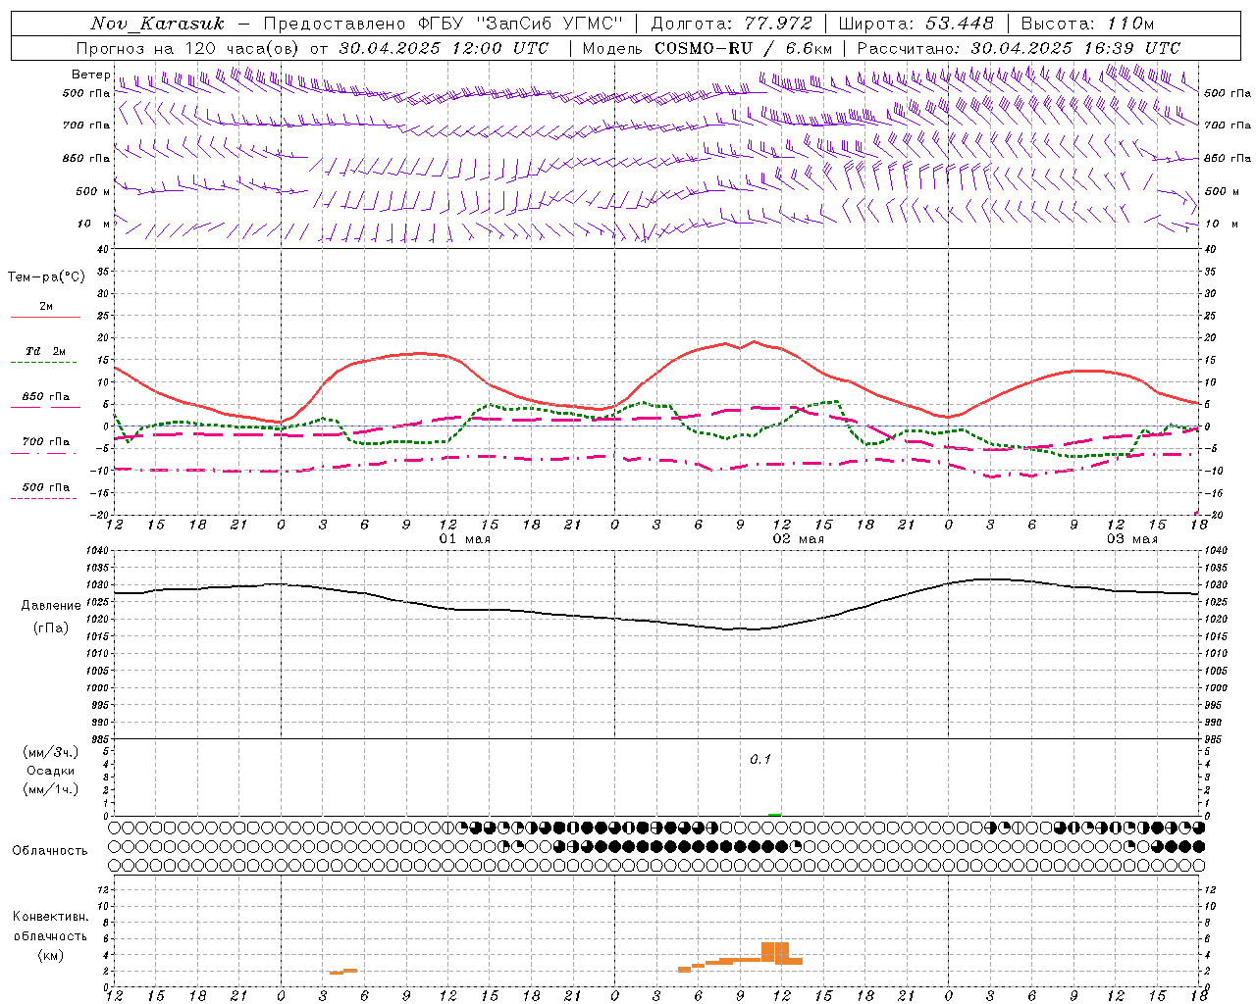The image size is (1256, 1004).
Task: Click the 'Рассчитано: 30.04.2025 16:39 UTC' timestamp
Action: [1019, 48]
